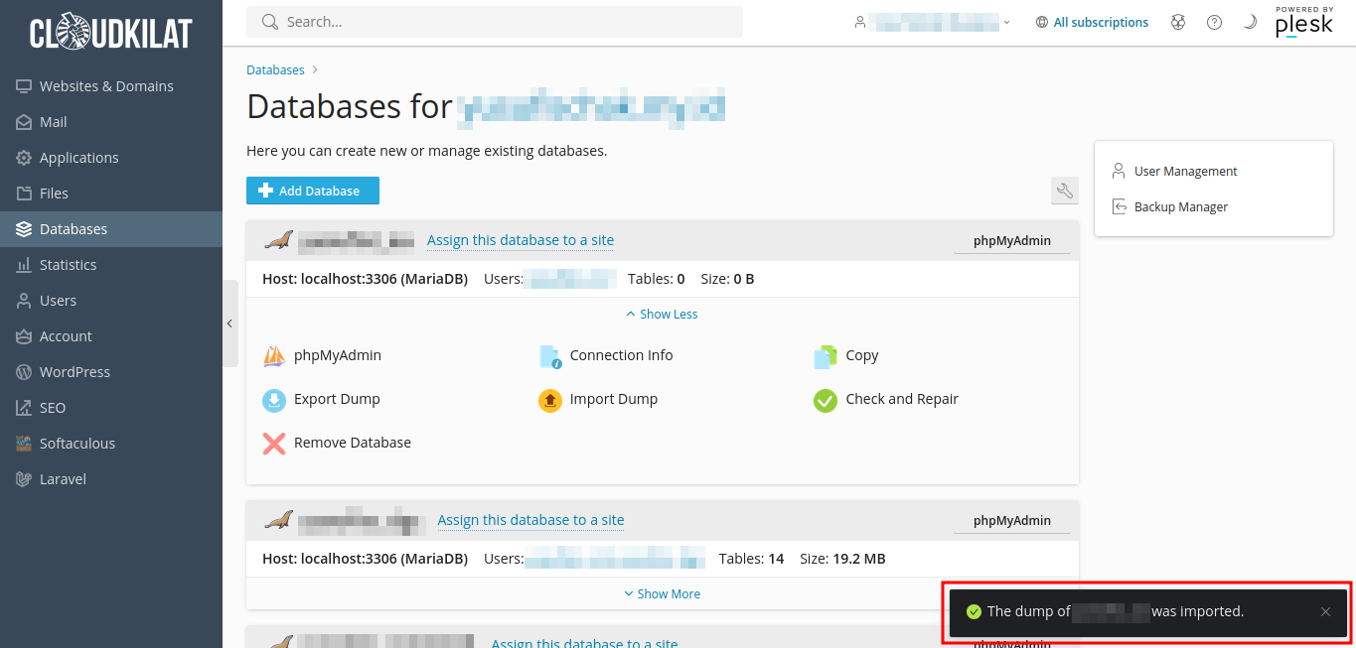This screenshot has height=648, width=1356.
Task: Click the Add Database button
Action: pyautogui.click(x=313, y=191)
